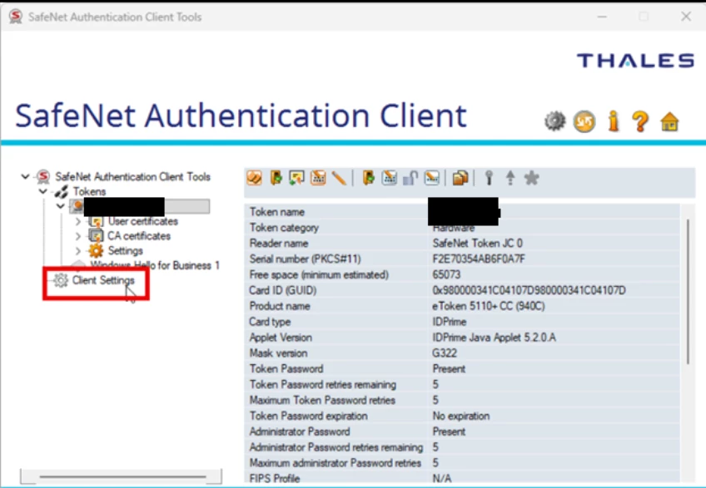Click the Token Password row label

pos(286,369)
